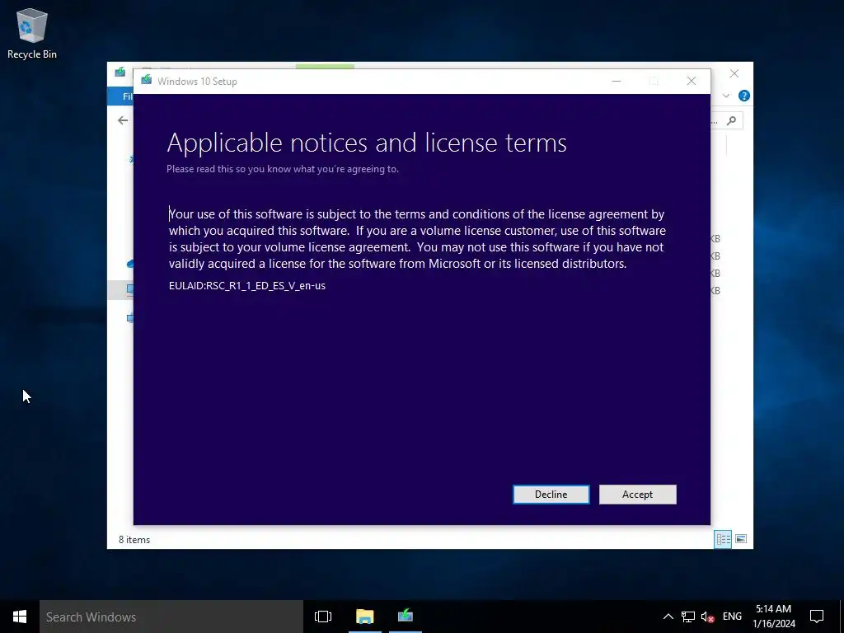Go back in File Explorer
844x633 pixels.
coord(123,120)
